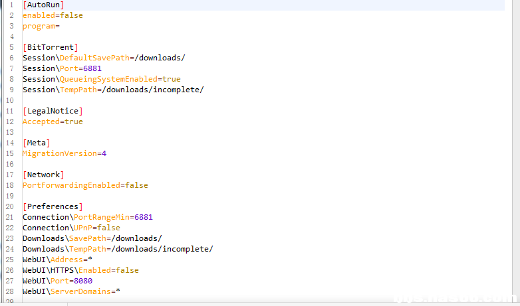The height and width of the screenshot is (306, 520).
Task: Click the Session\TempPath line
Action: (x=113, y=90)
